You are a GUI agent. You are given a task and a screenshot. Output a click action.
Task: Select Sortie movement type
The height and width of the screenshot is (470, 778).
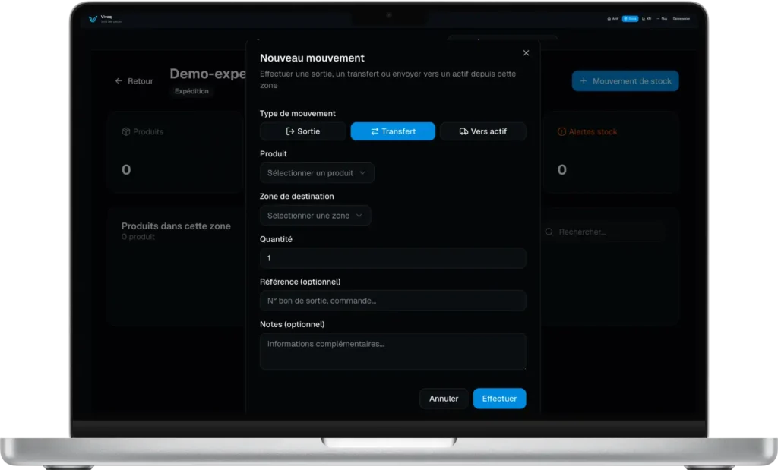point(302,131)
